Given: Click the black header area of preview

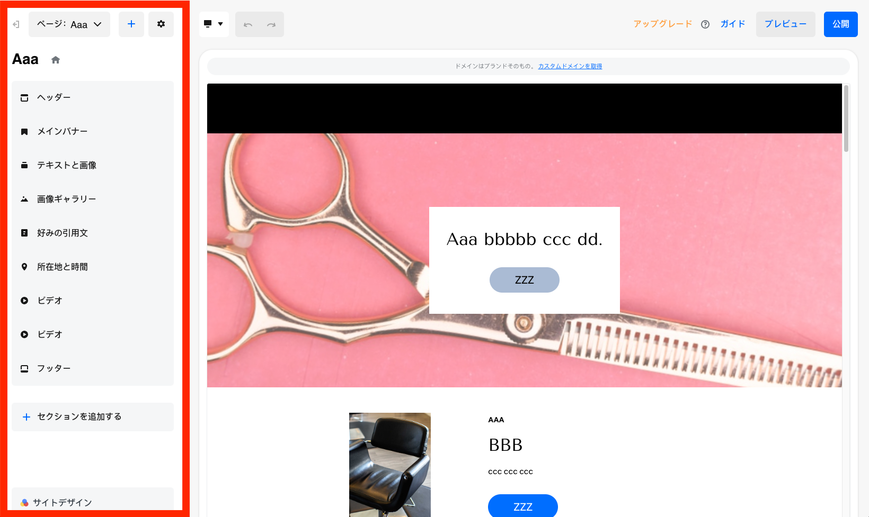Looking at the screenshot, I should point(525,108).
